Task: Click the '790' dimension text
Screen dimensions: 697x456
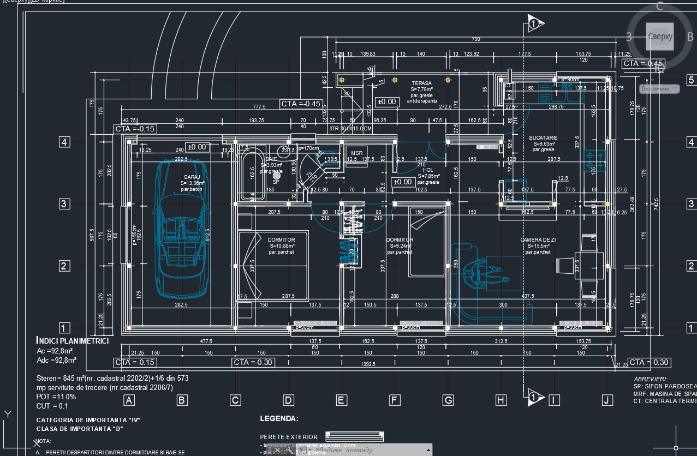Action: [x=476, y=39]
